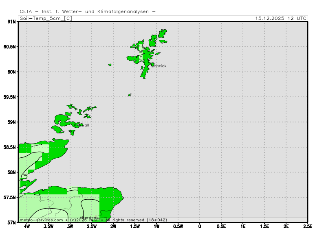
Task: Click the 1W longitude axis label
Action: pos(156,227)
